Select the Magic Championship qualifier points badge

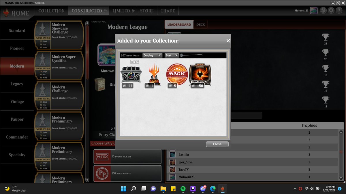point(177,75)
